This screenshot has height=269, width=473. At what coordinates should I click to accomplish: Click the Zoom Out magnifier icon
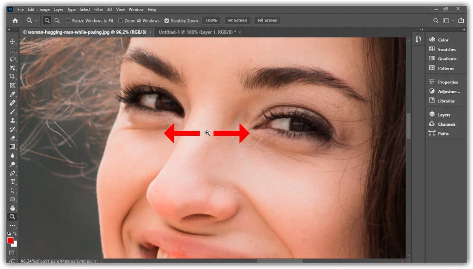tap(57, 20)
